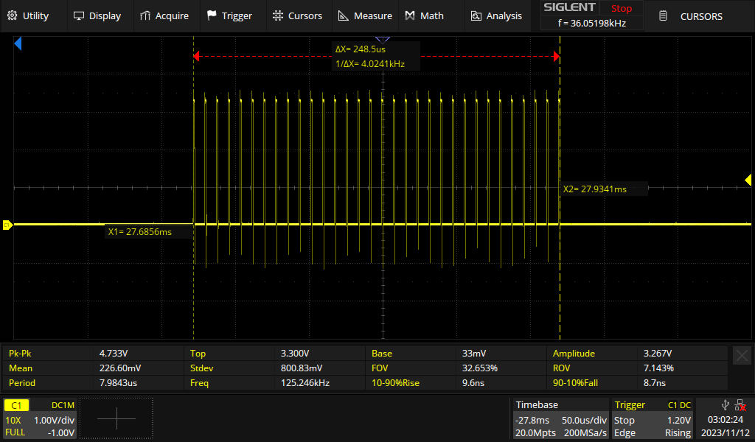Screen dimensions: 755x442
Task: Open the Display menu
Action: [x=97, y=16]
